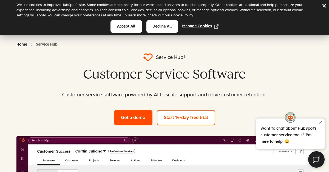This screenshot has width=329, height=172.
Task: Click the chat invitation message text
Action: coord(288,135)
